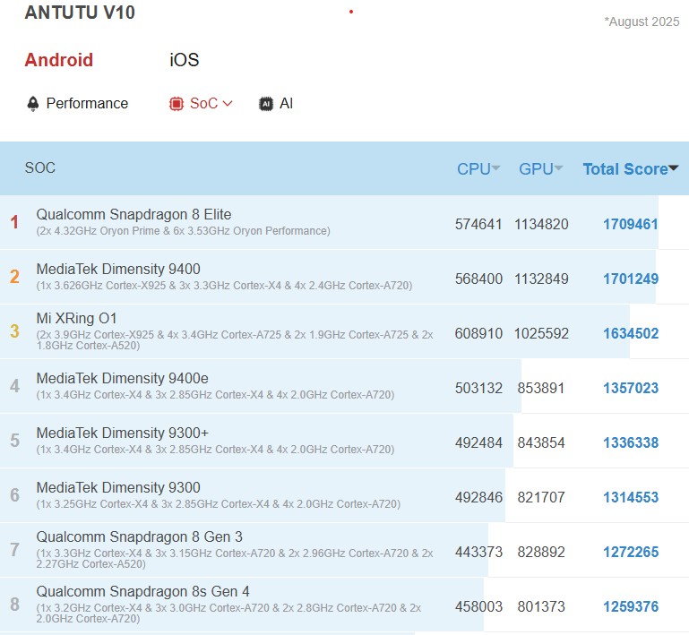Viewport: 689px width, 635px height.
Task: Switch to the Android tab
Action: [59, 60]
